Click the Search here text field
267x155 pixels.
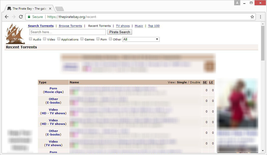pos(68,32)
